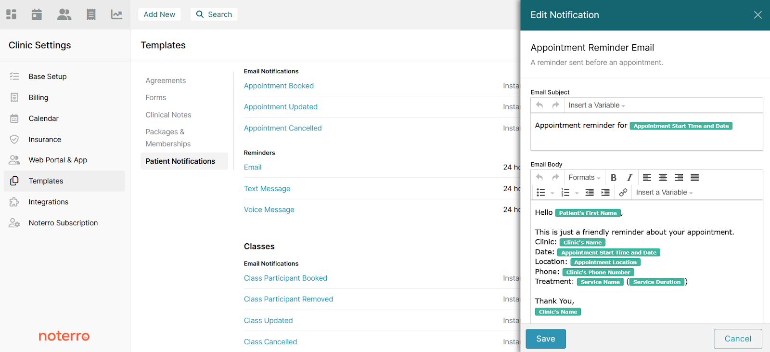The width and height of the screenshot is (770, 352).
Task: Align text center
Action: tap(663, 178)
